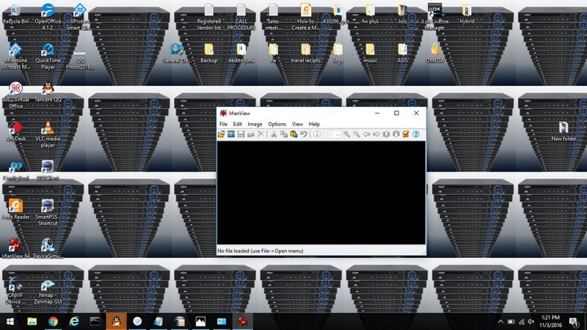This screenshot has width=587, height=330.
Task: Show hidden system tray icons chevron
Action: pos(500,321)
